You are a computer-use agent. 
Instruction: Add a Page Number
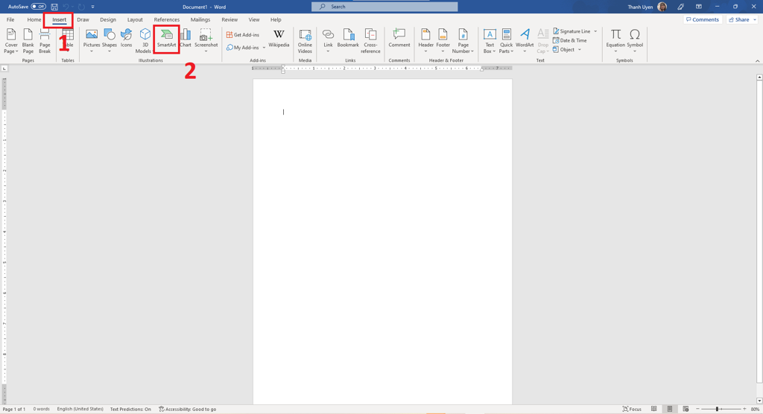[x=463, y=41]
